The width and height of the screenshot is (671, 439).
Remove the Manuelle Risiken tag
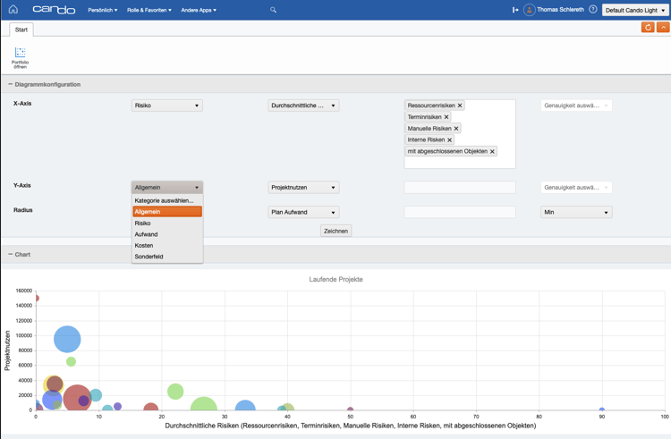click(456, 129)
